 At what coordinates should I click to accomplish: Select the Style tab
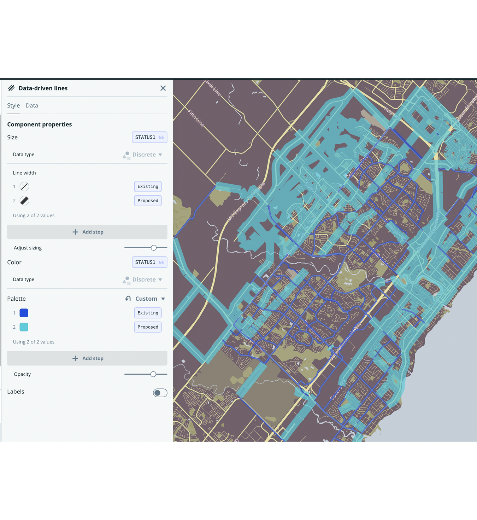13,105
